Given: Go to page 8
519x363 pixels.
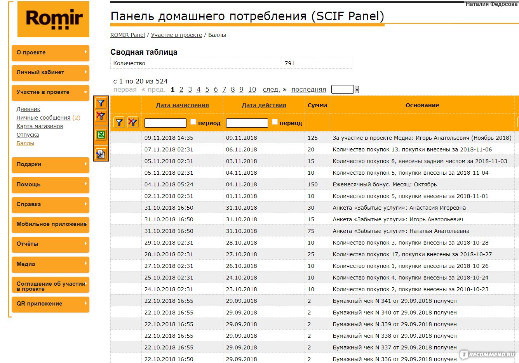Looking at the screenshot, I should click(233, 90).
